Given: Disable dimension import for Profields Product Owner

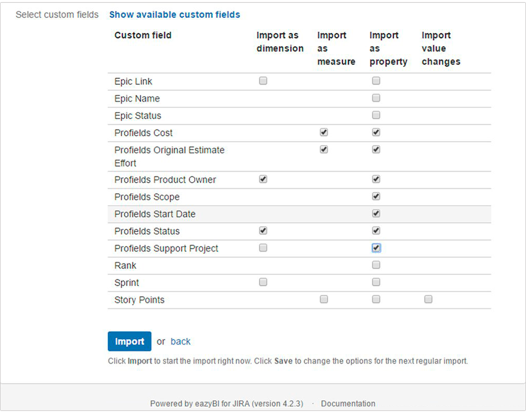Looking at the screenshot, I should click(x=263, y=179).
